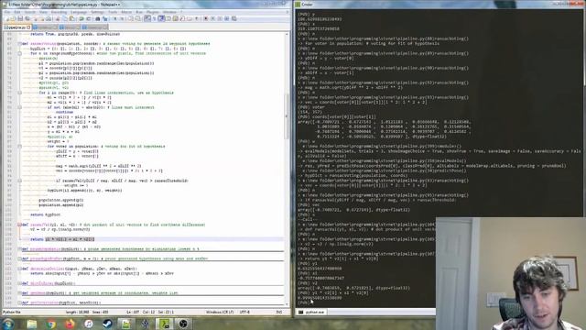Play back recorded macro icon
The image size is (586, 330).
coord(220,18)
